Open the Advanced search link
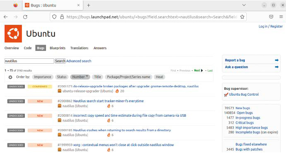The image size is (286, 161). coord(79,61)
